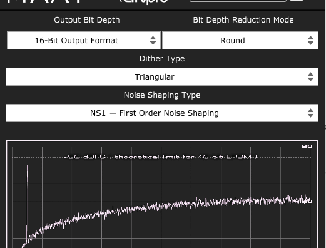
Task: Open the NS1 First Order Noise Shaping dropdown
Action: coord(162,113)
